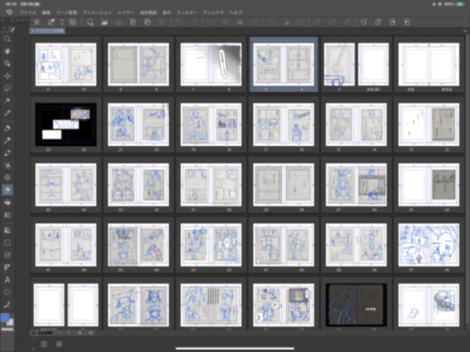470x352 pixels.
Task: Click the vertical scrollbar of page manager
Action: pyautogui.click(x=468, y=180)
